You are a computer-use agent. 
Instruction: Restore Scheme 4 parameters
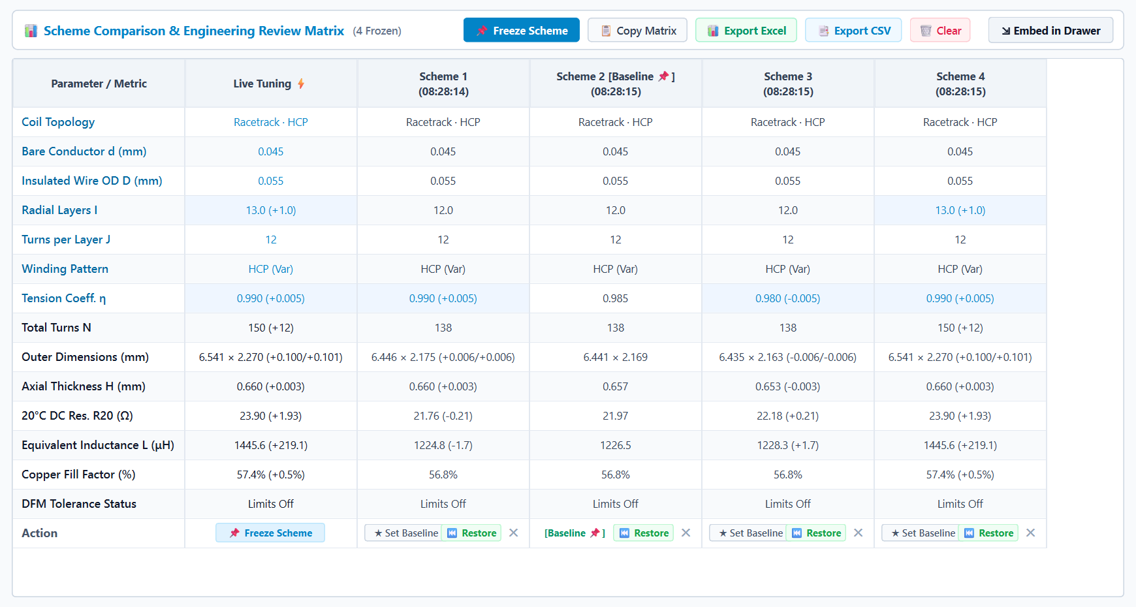coord(988,533)
